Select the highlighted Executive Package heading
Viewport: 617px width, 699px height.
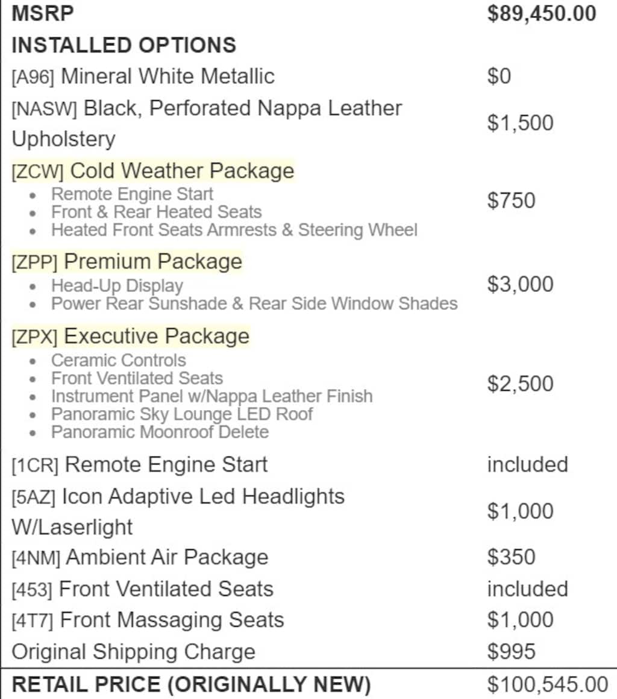[130, 336]
